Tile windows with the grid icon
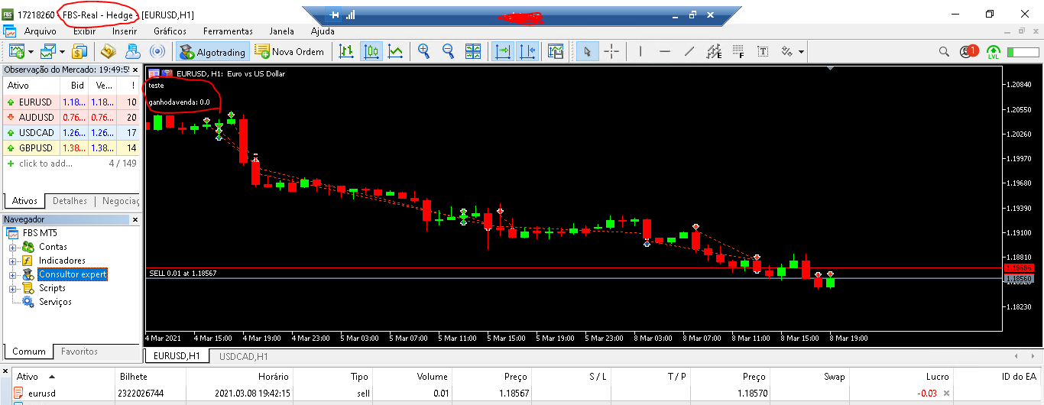The image size is (1044, 405). coord(474,51)
